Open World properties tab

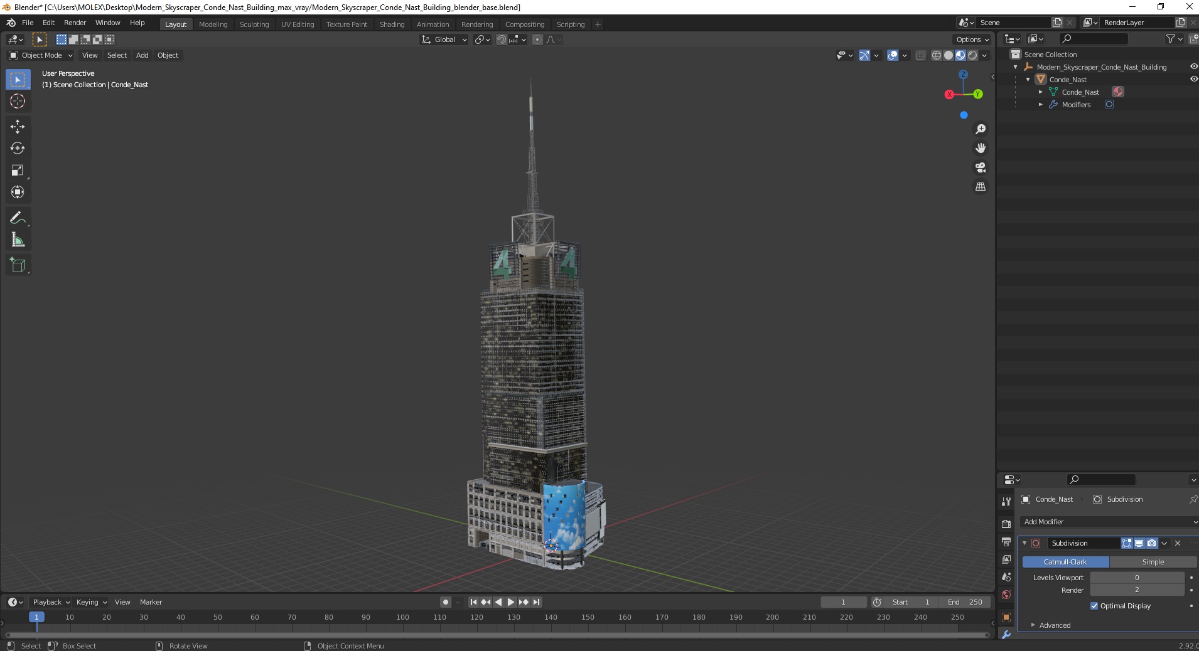click(1006, 595)
